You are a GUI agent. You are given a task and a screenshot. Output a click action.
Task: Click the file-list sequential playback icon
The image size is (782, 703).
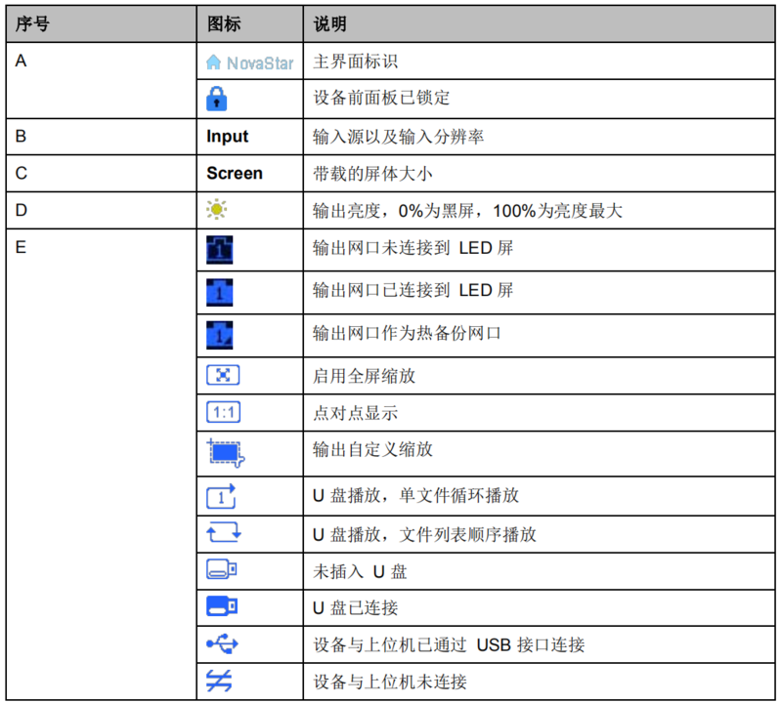pyautogui.click(x=224, y=531)
